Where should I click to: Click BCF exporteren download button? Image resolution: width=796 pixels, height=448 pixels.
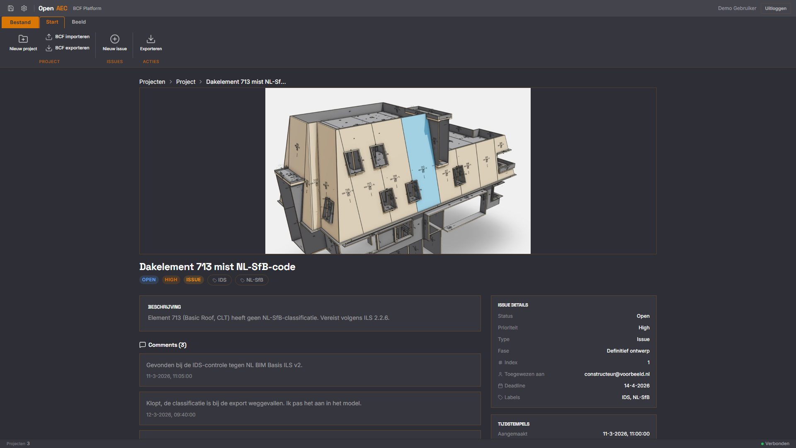point(68,48)
